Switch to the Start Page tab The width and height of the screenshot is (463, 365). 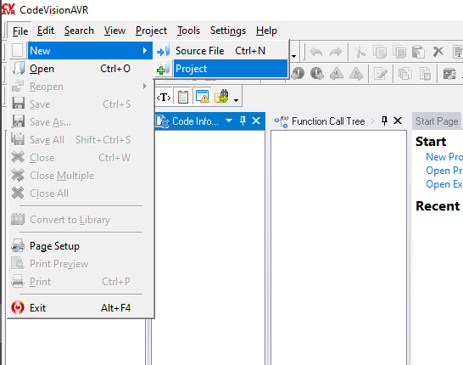click(x=437, y=121)
